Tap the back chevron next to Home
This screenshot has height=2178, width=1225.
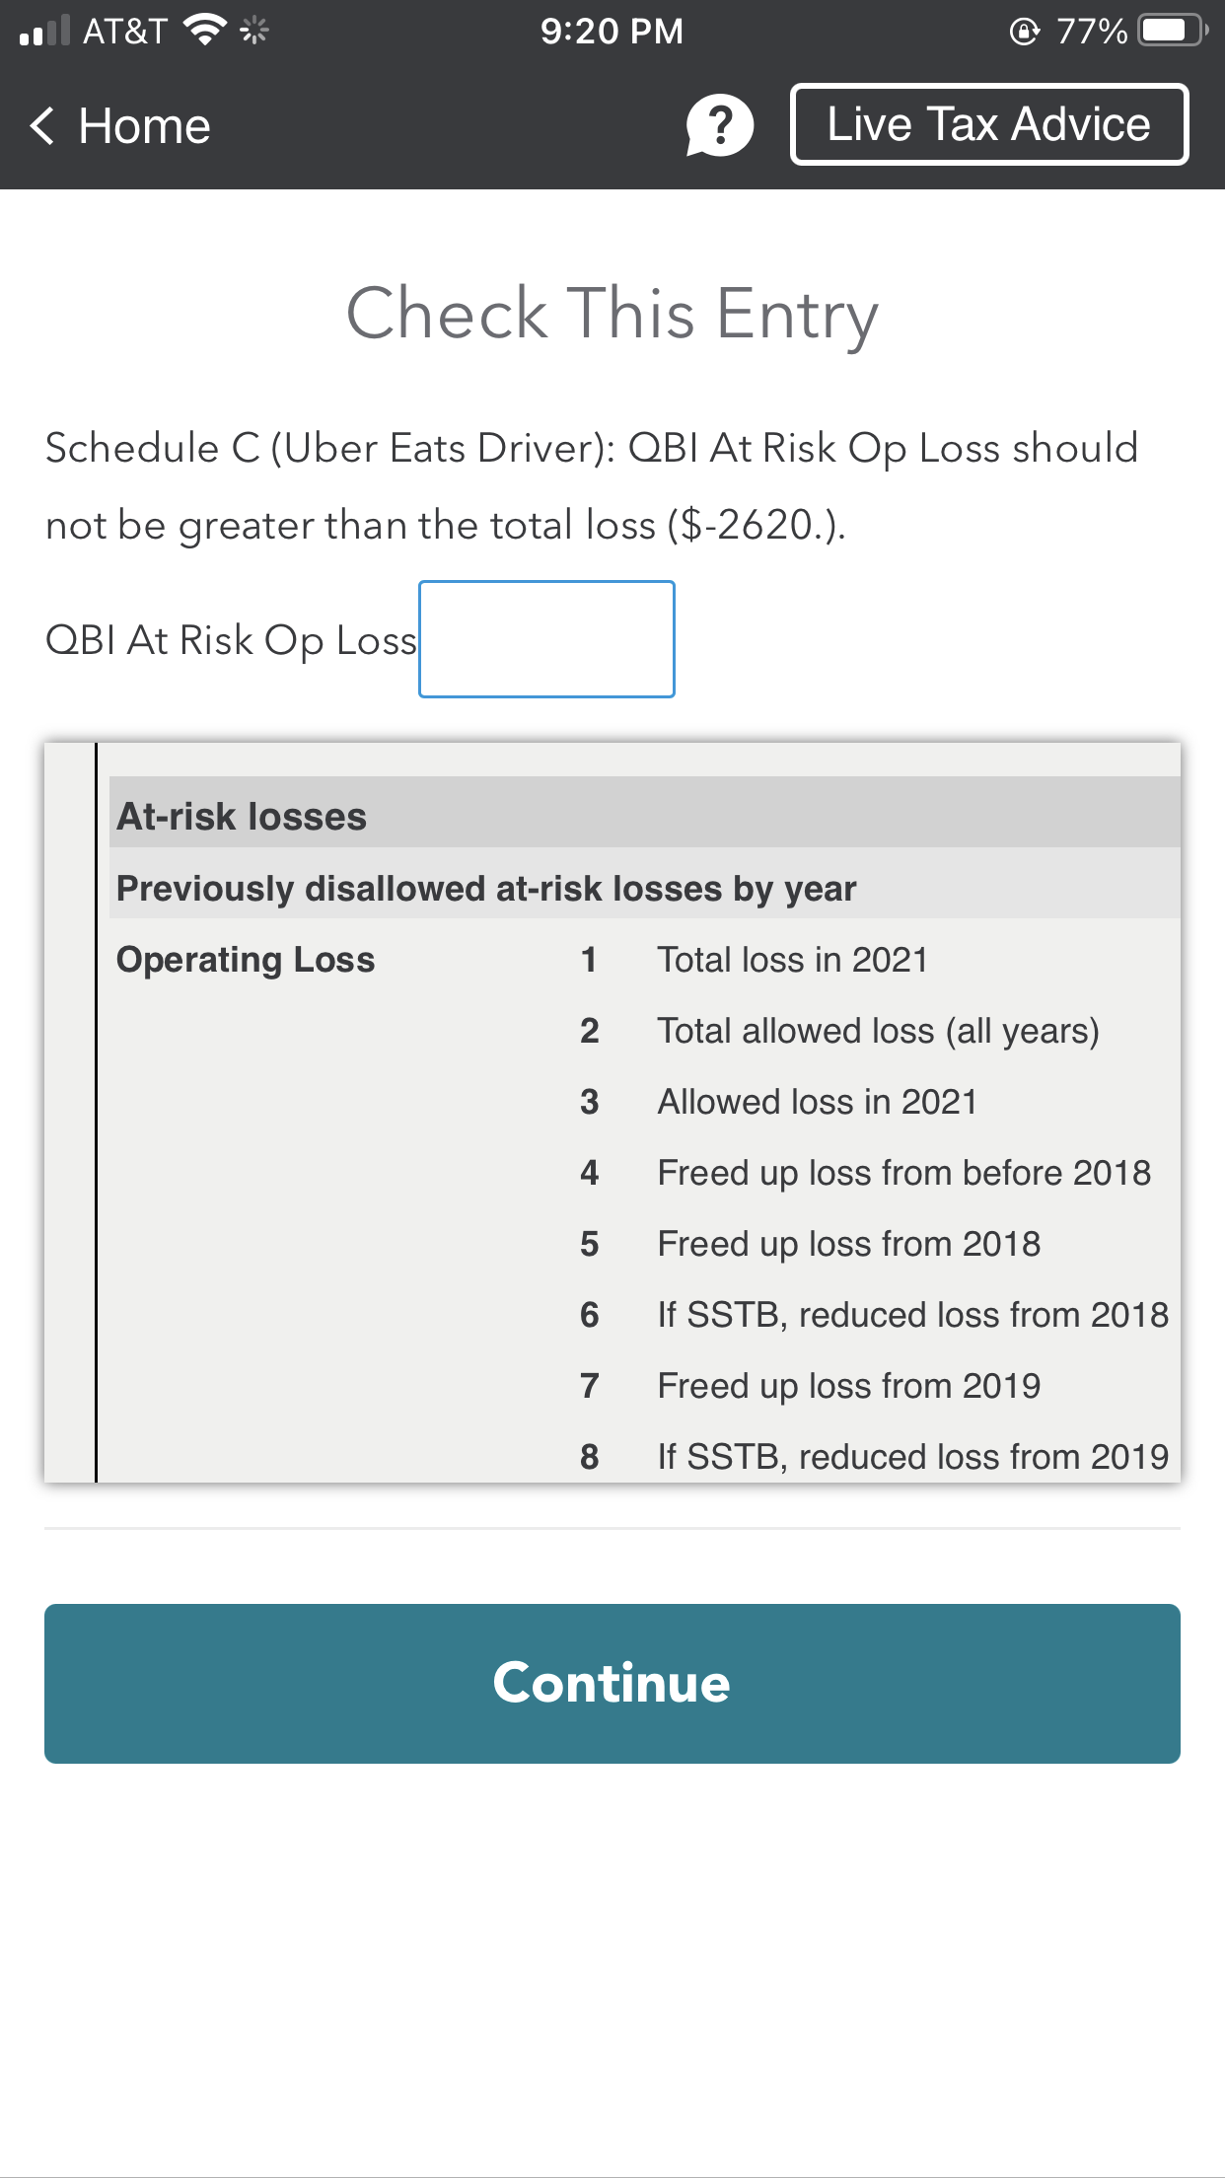[x=43, y=126]
